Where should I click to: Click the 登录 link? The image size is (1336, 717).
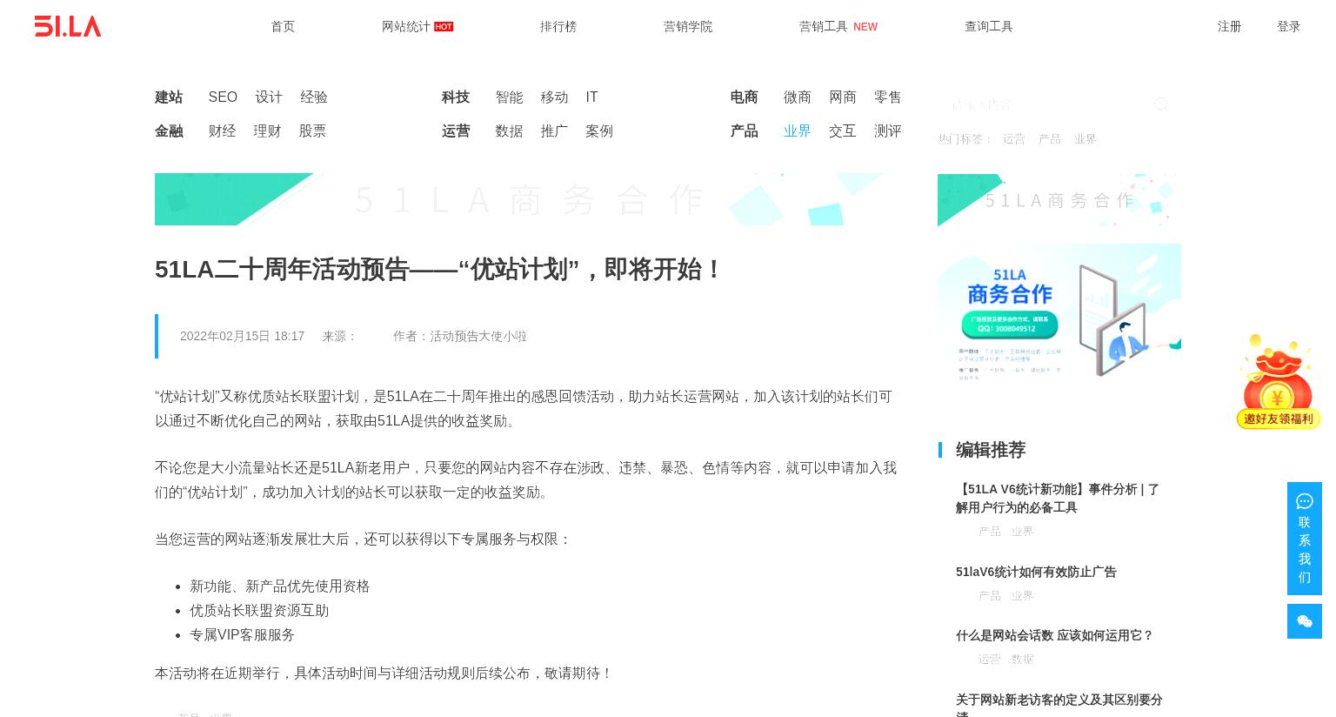pyautogui.click(x=1288, y=26)
